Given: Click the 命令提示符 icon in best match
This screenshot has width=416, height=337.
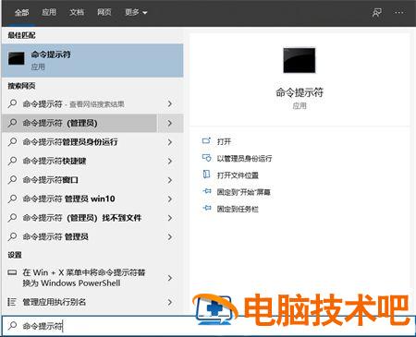Looking at the screenshot, I should (17, 58).
